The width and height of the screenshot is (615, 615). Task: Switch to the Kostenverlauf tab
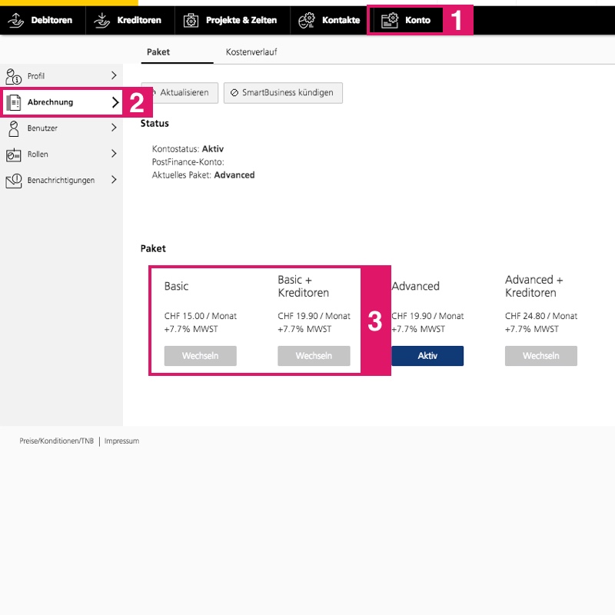[x=251, y=52]
